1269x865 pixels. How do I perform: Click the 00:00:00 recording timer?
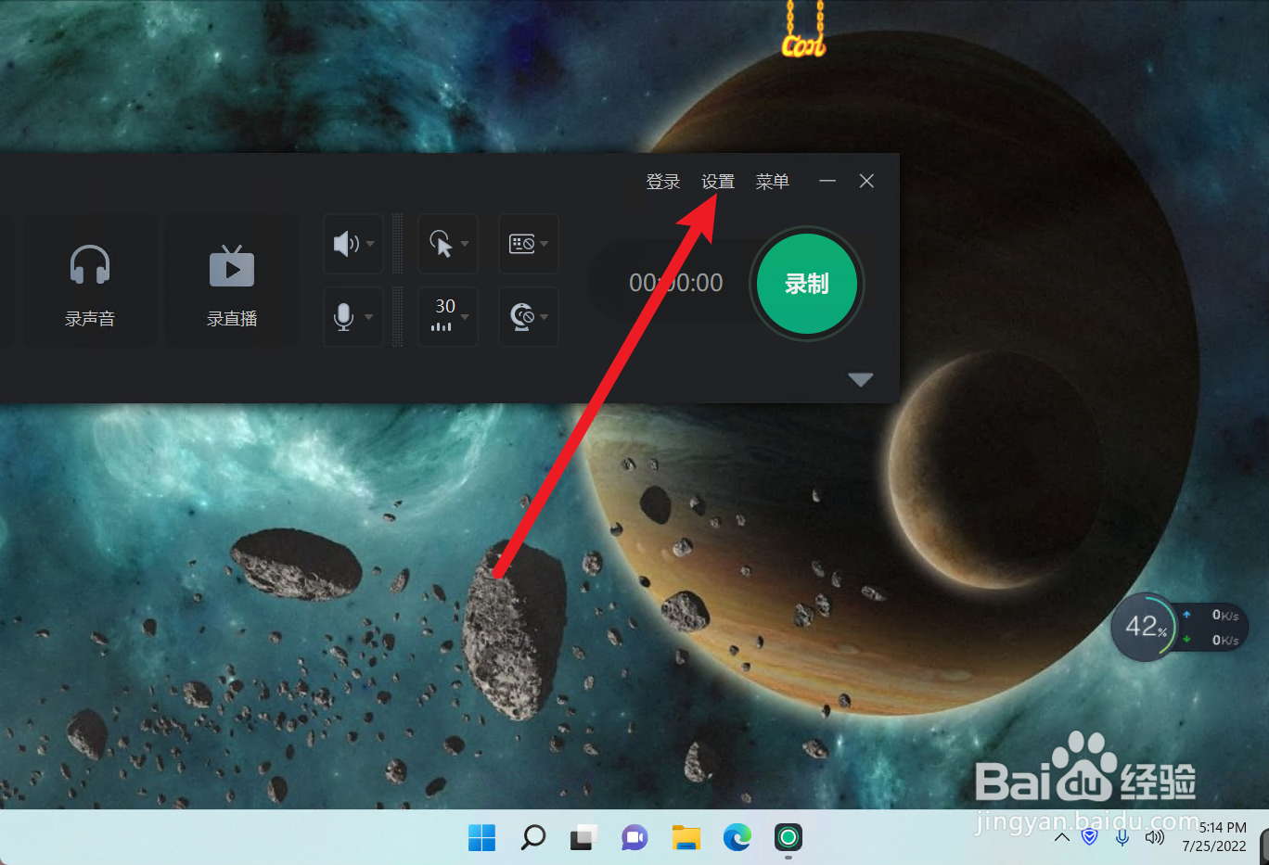[675, 283]
